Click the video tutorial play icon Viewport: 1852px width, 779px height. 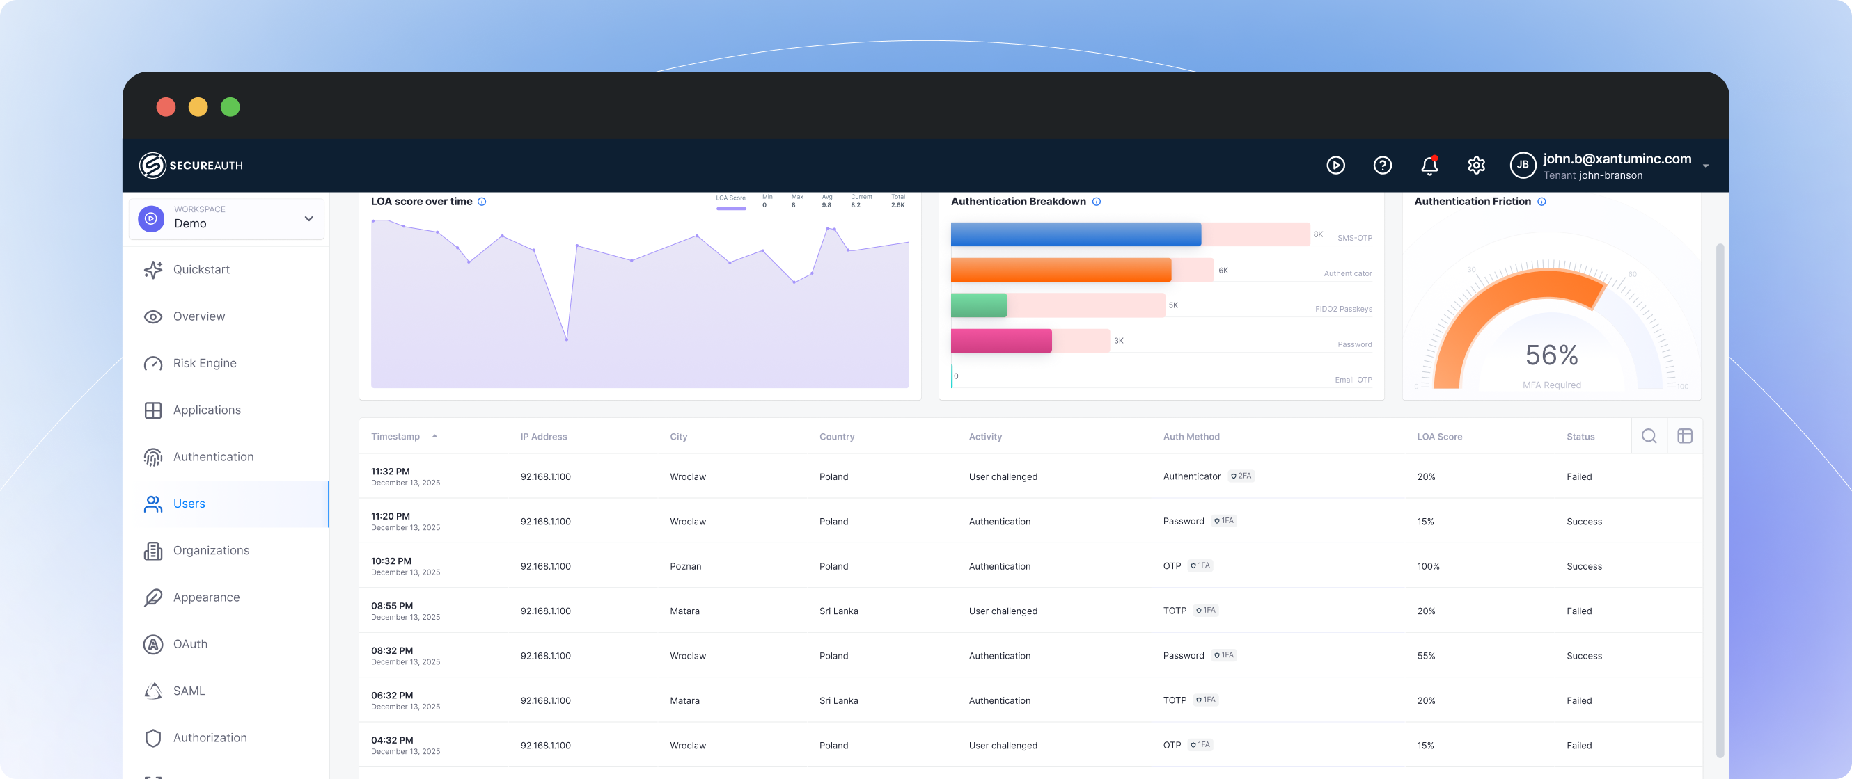tap(1335, 165)
